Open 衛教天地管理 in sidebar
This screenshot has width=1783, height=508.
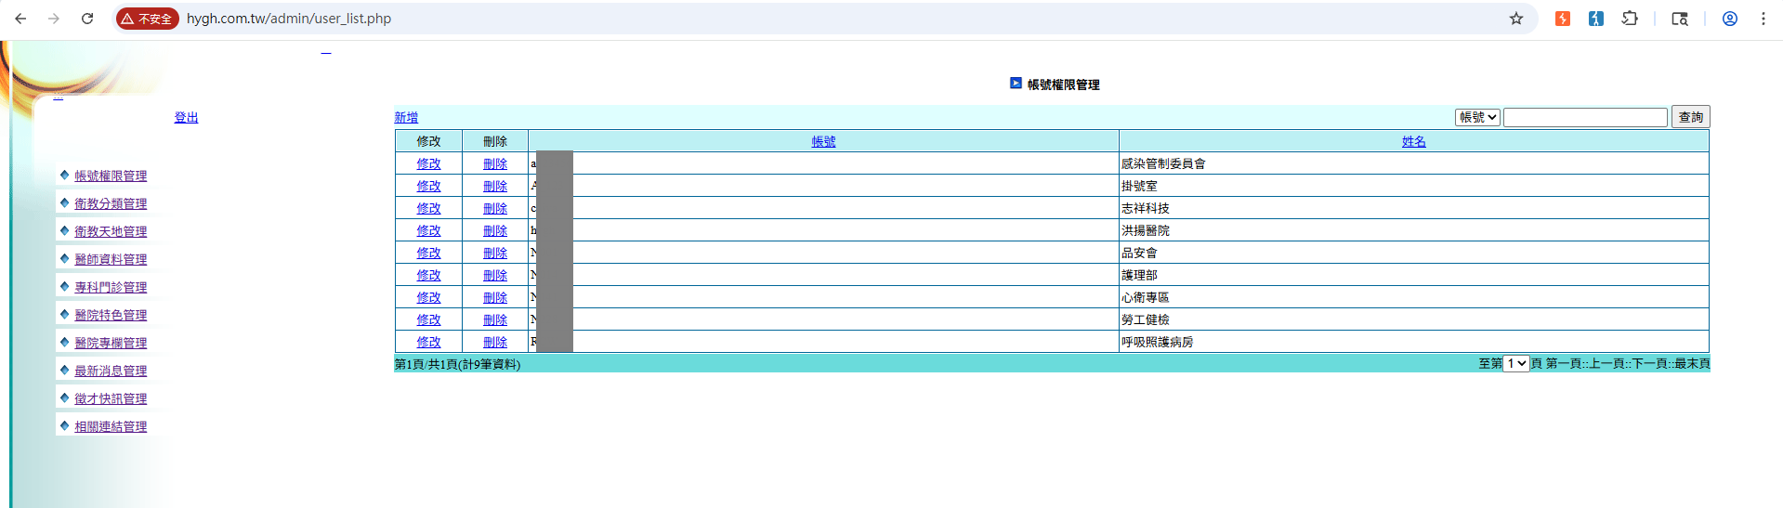tap(111, 231)
